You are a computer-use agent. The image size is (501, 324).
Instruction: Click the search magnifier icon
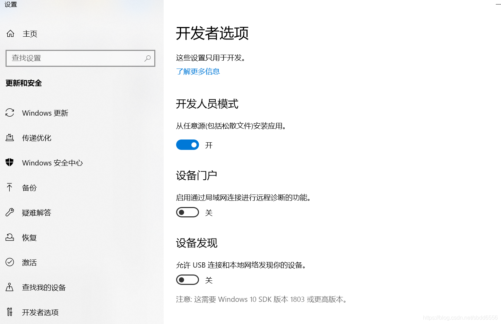[x=148, y=58]
